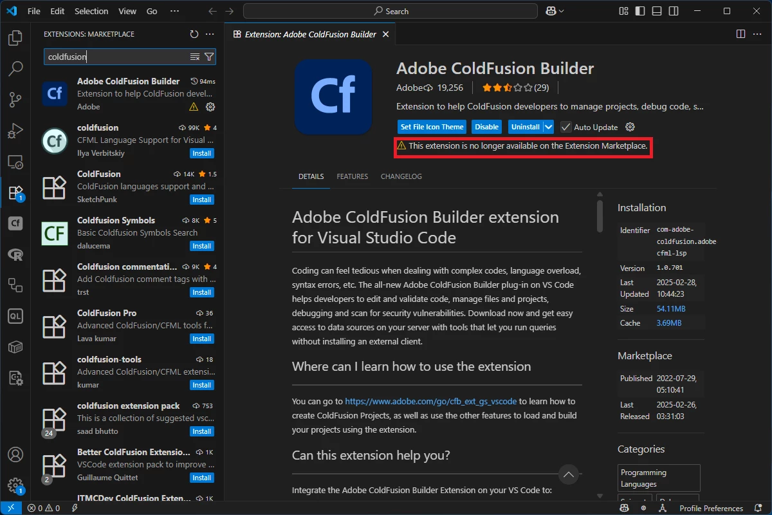This screenshot has width=772, height=515.
Task: Open the Explorer view in the activity bar
Action: tap(15, 38)
